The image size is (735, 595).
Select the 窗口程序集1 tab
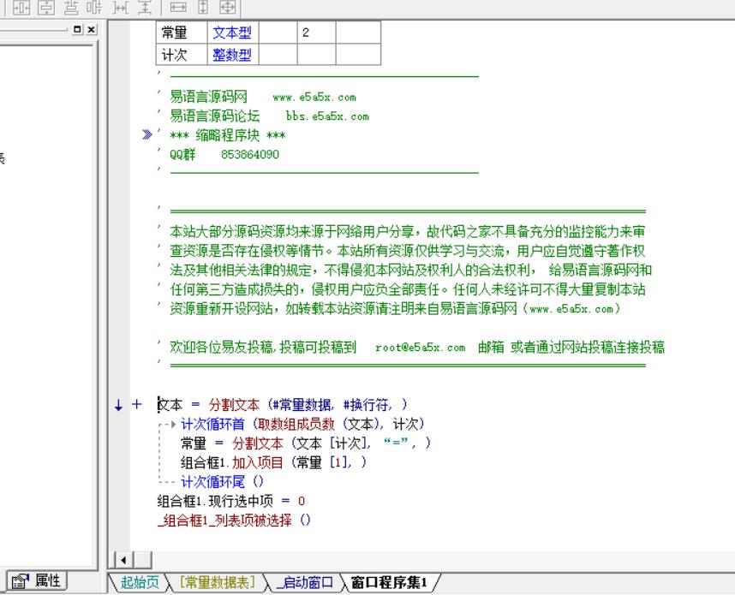(x=388, y=582)
